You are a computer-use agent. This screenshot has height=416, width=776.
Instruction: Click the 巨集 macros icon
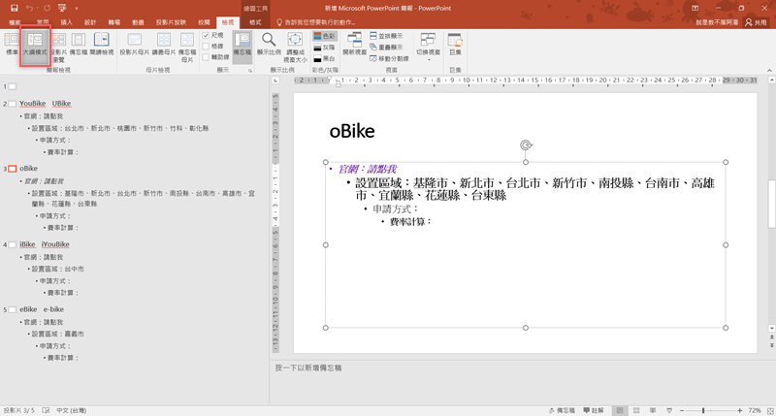pyautogui.click(x=456, y=45)
